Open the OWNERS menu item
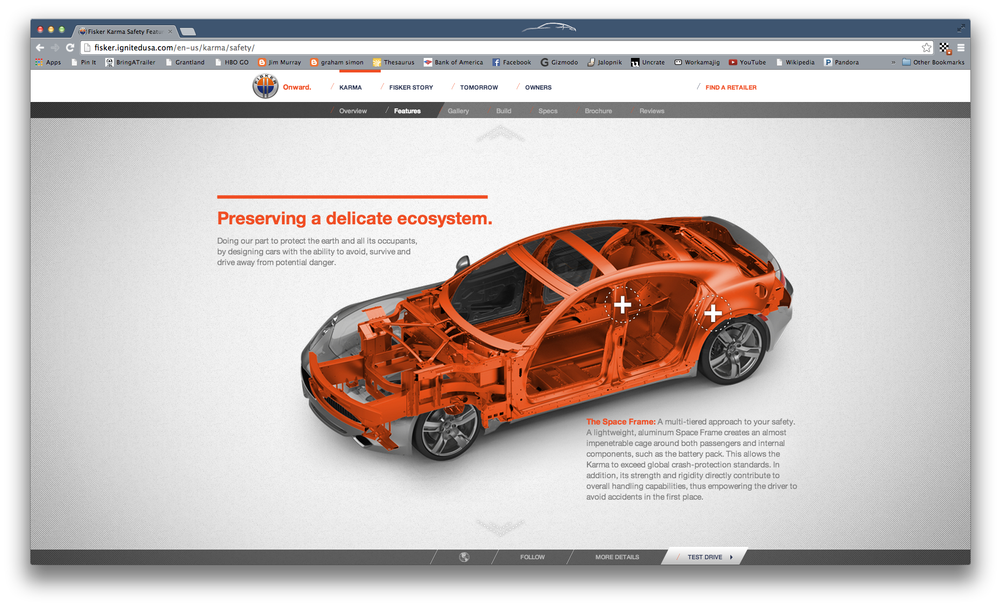This screenshot has height=607, width=1001. pos(538,87)
